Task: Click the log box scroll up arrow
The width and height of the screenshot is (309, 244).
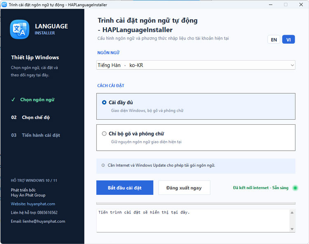Action: (292, 213)
